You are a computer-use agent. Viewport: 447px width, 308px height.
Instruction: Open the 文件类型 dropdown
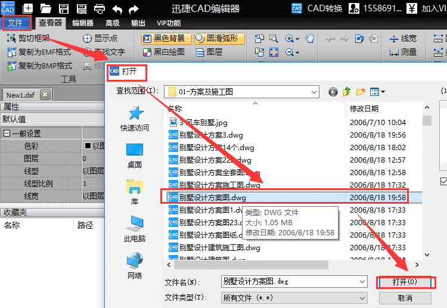coord(294,298)
